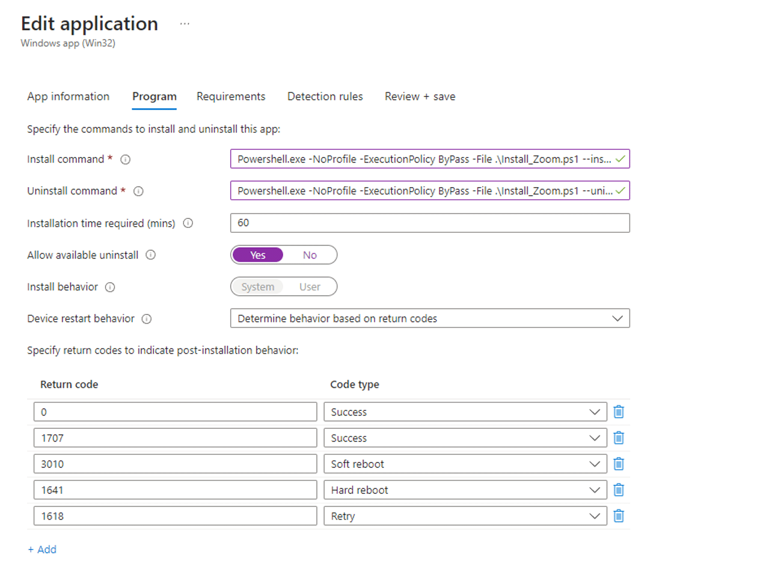Open Installation time required tooltip icon

[x=188, y=223]
